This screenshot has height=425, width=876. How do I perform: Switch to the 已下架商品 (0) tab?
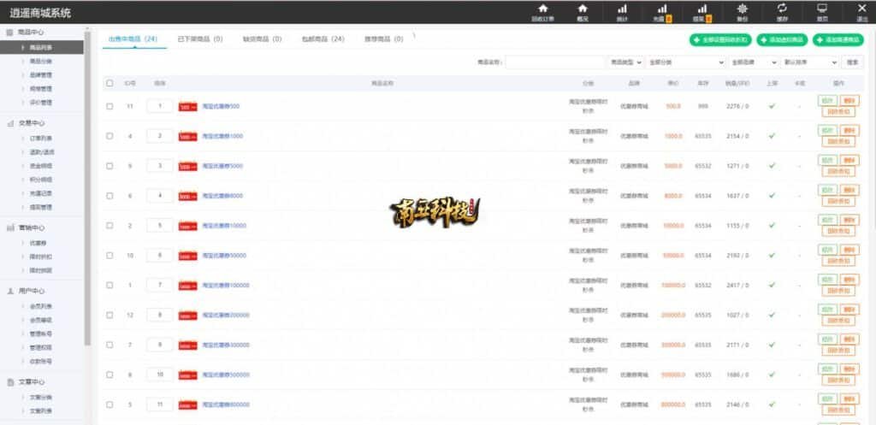199,39
